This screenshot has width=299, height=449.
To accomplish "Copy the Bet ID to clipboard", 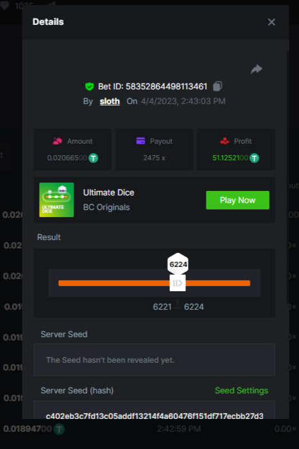I will click(x=217, y=86).
